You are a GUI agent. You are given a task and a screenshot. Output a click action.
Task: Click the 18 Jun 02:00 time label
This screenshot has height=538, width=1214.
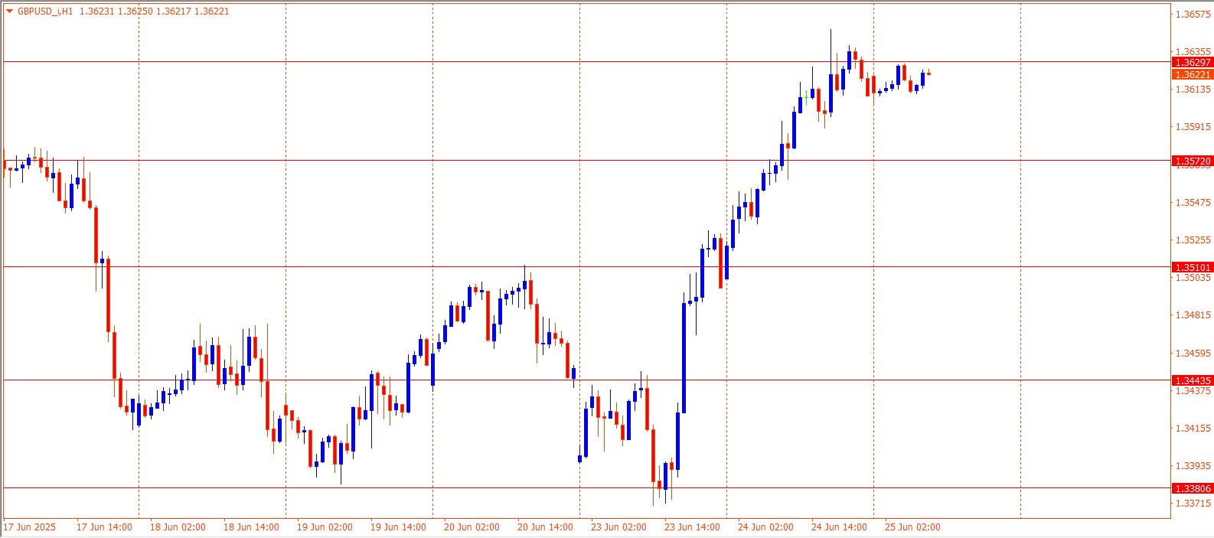[x=178, y=527]
